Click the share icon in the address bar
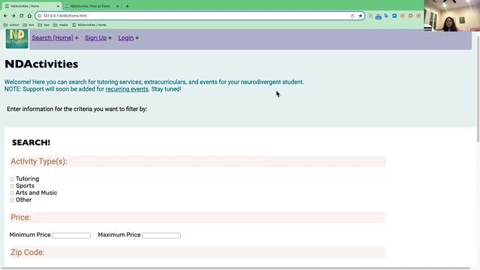 pos(352,16)
